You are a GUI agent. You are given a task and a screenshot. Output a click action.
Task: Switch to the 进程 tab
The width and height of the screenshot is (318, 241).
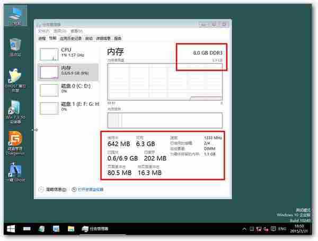tap(42, 39)
